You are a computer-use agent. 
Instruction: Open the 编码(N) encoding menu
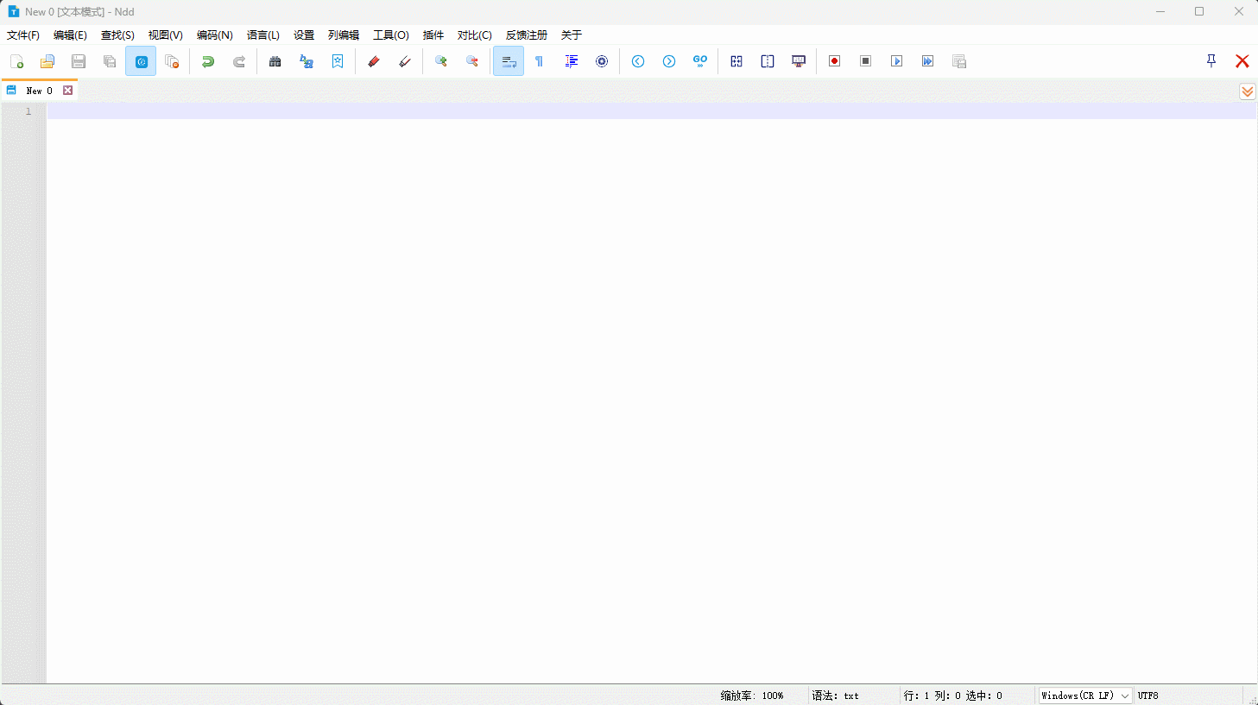(x=214, y=35)
